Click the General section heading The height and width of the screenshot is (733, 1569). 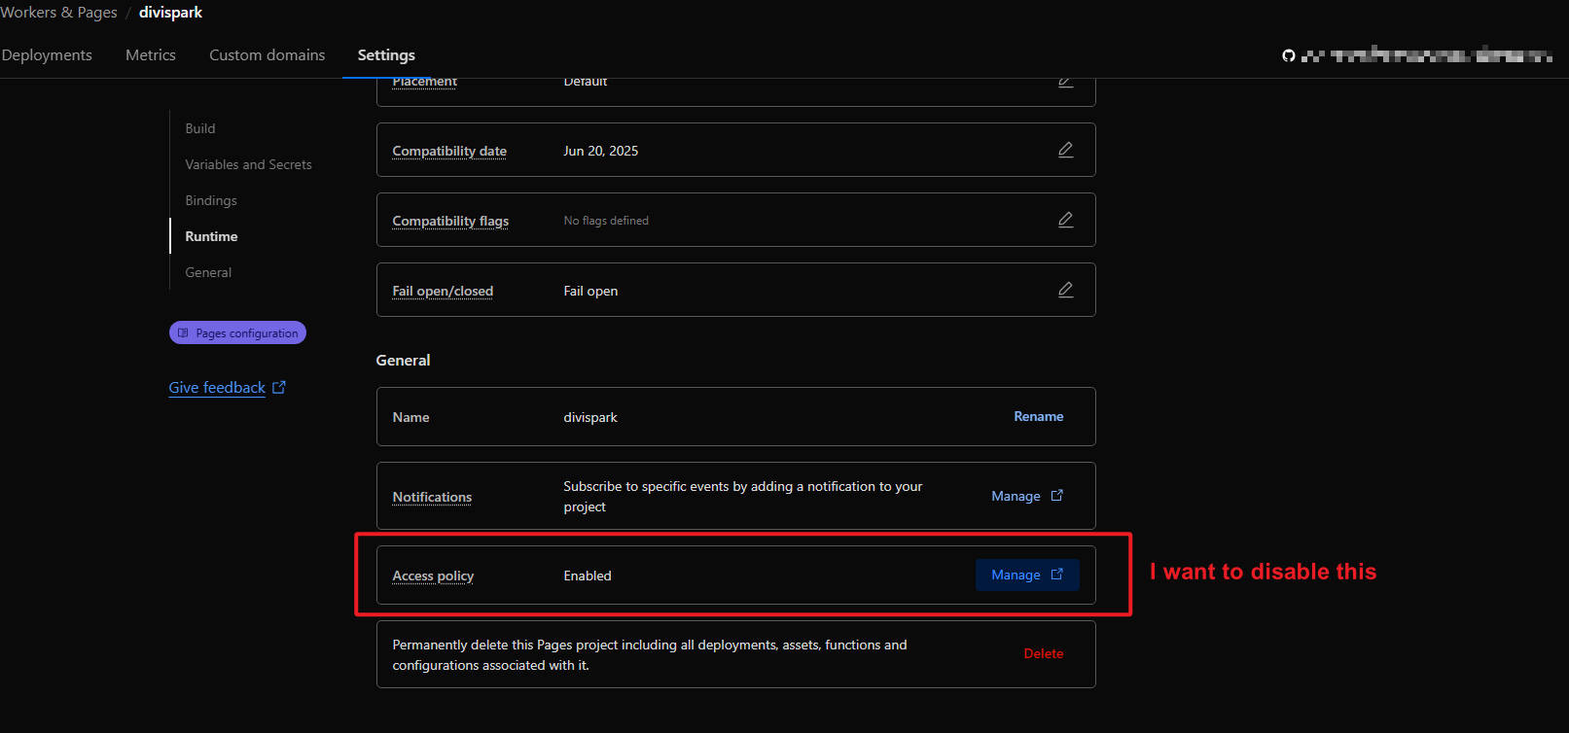click(403, 360)
